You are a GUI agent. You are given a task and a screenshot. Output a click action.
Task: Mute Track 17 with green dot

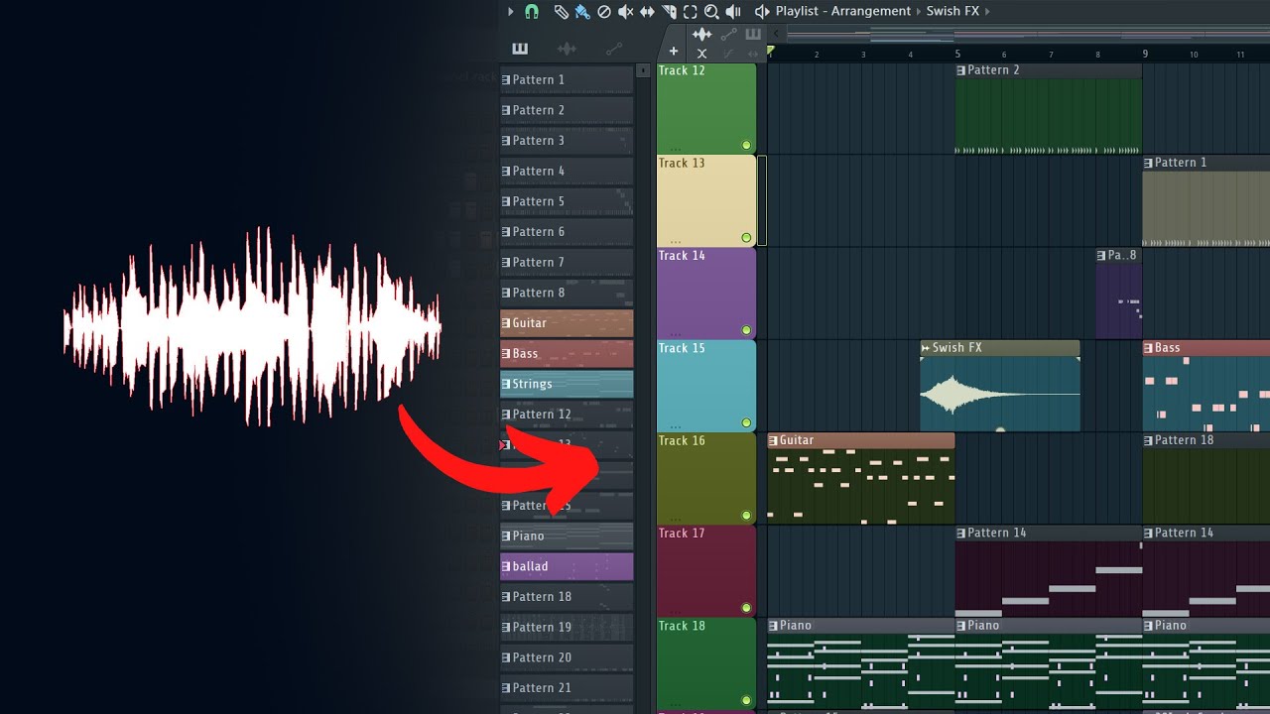[x=746, y=608]
